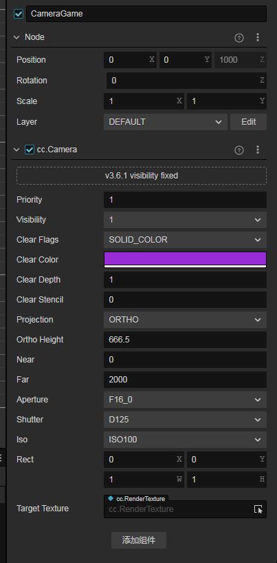Click the cc.RenderTexture type tag icon
Screen dimensions: 277x563
pos(111,498)
